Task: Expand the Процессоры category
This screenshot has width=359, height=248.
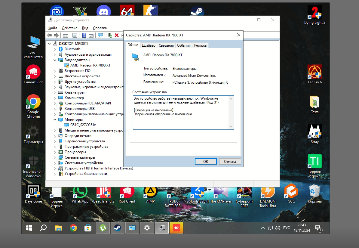Action: pos(55,152)
